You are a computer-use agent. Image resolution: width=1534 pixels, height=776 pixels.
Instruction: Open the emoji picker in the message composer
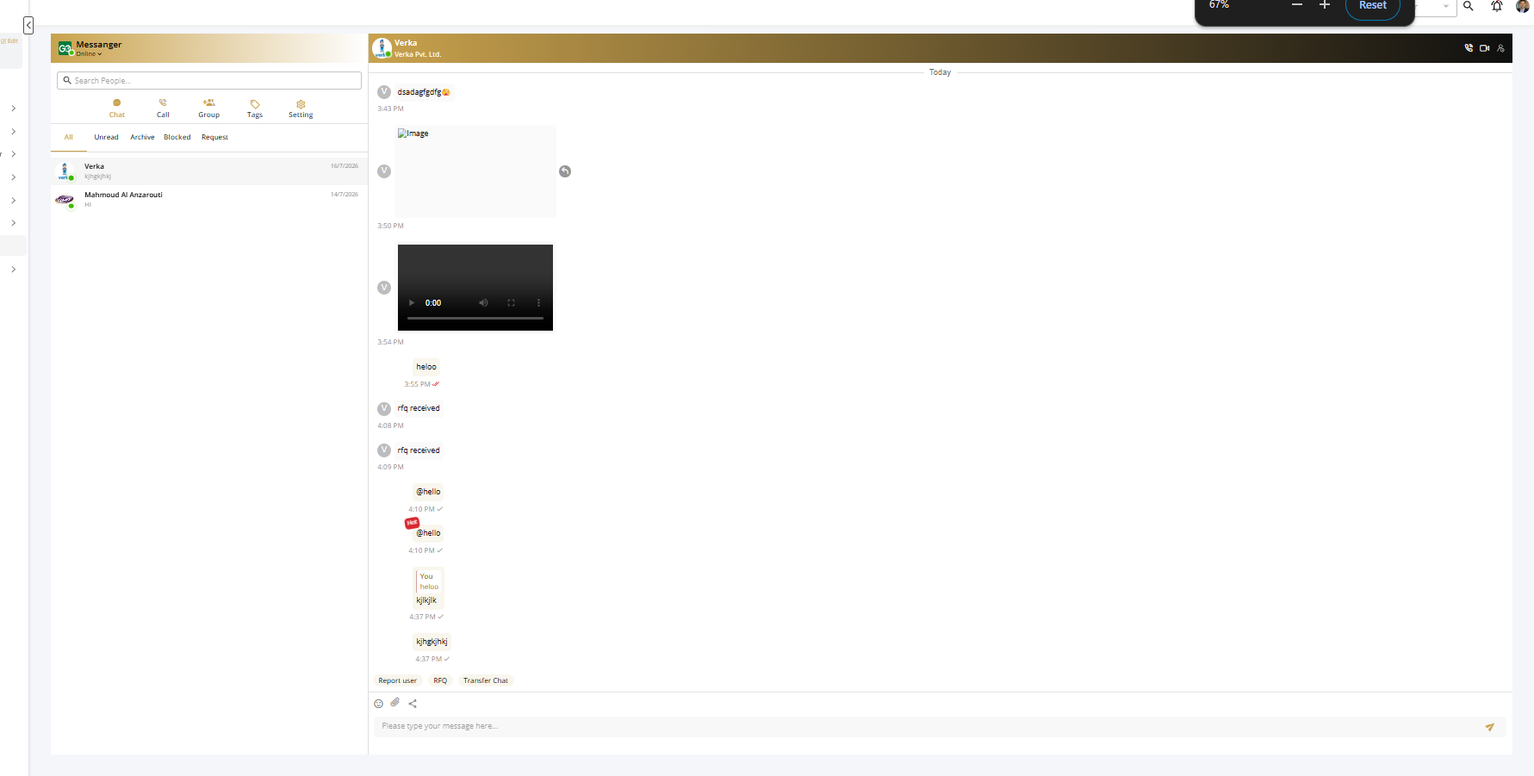tap(378, 704)
